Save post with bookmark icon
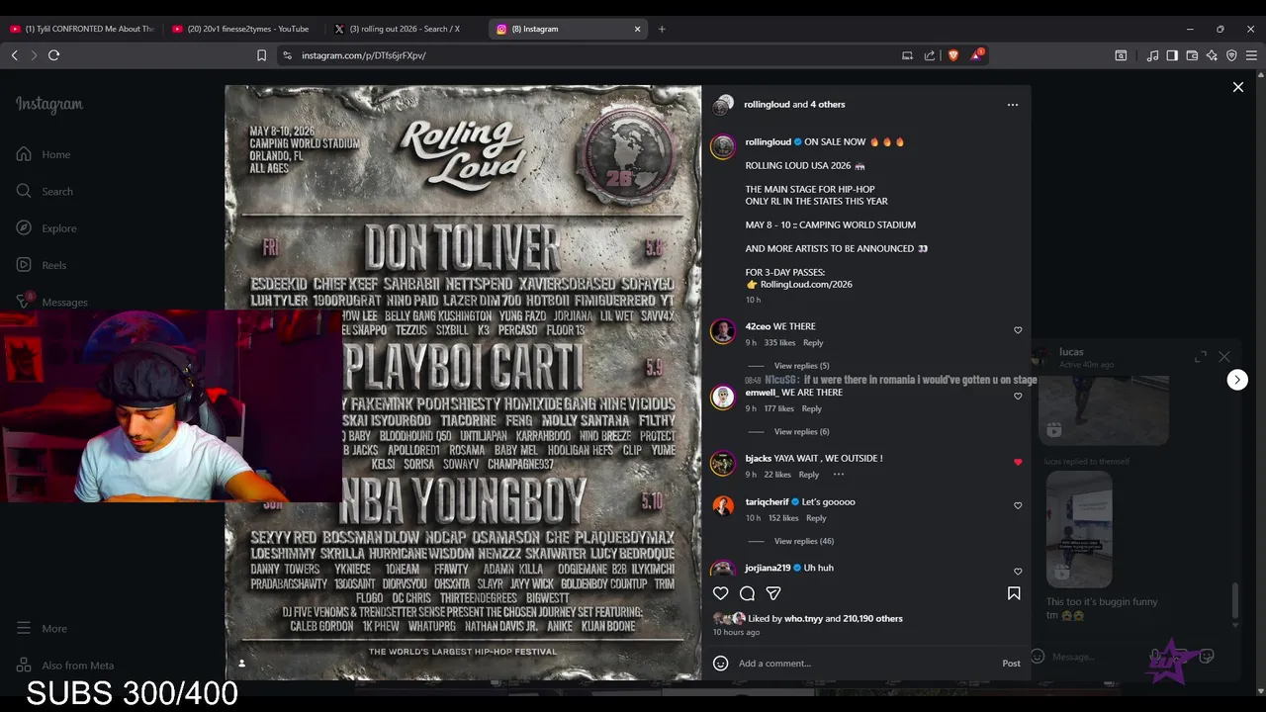Image resolution: width=1266 pixels, height=712 pixels. 1014,593
